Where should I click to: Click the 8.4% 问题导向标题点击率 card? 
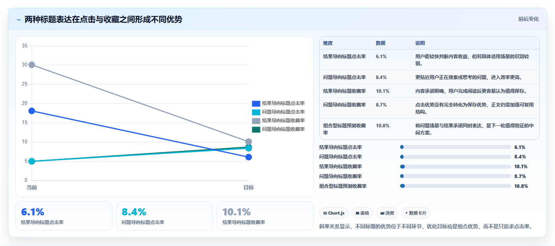tap(164, 216)
